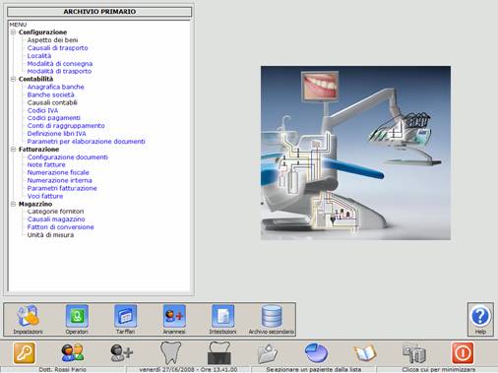The width and height of the screenshot is (498, 373).
Task: Click the minimizzare status bar text
Action: (439, 369)
